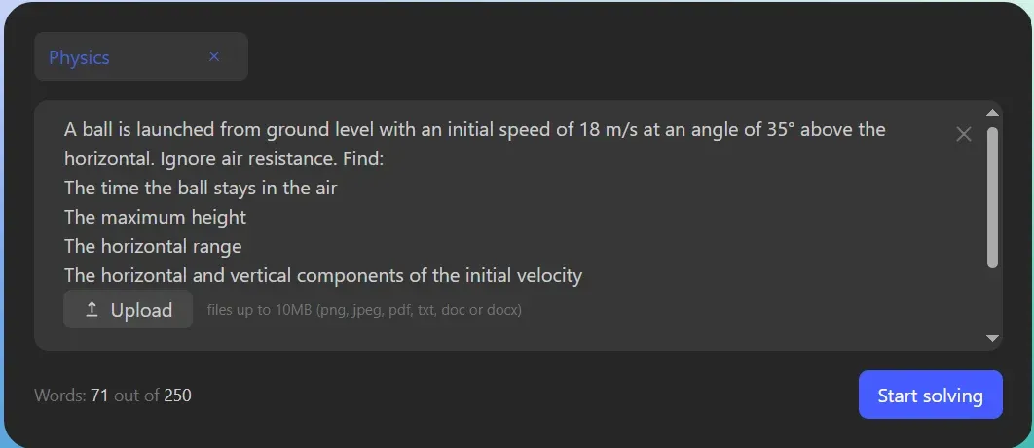Screen dimensions: 1034x448
Task: Click the Start solving button
Action: coord(930,396)
